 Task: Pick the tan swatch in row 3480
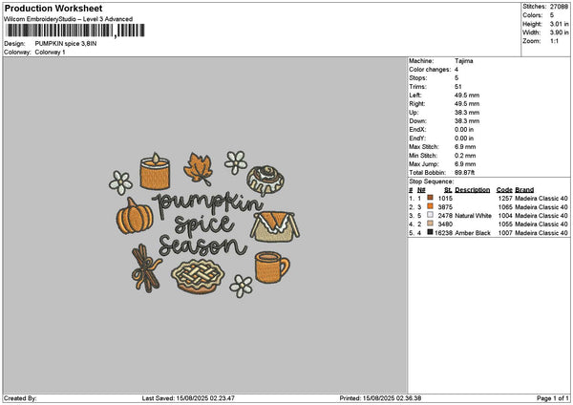(x=430, y=224)
